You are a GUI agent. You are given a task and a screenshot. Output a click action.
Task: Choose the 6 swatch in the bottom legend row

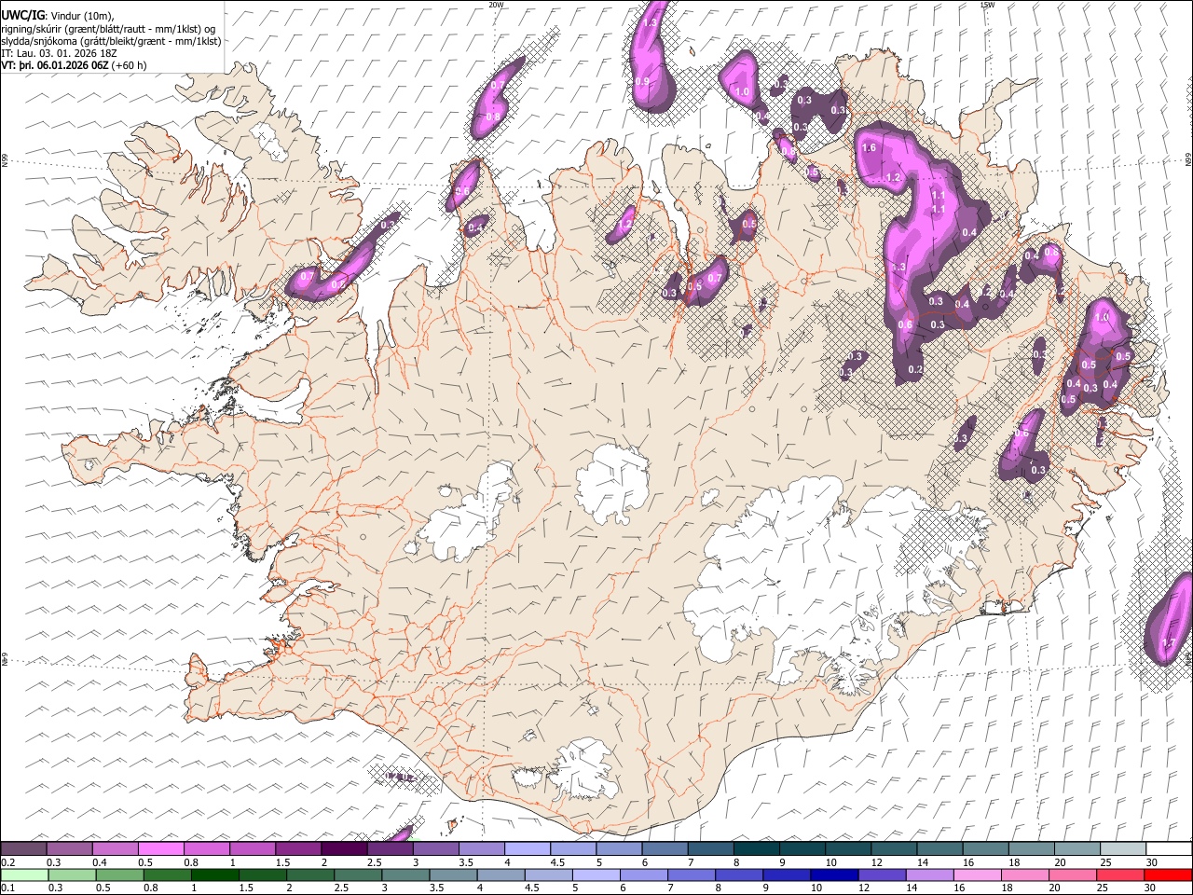click(x=642, y=874)
